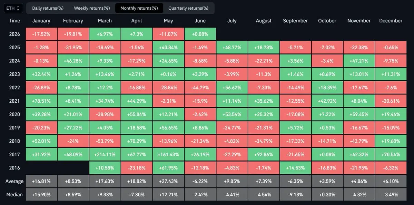Select the March 2018 -53.79% cell

click(105, 141)
